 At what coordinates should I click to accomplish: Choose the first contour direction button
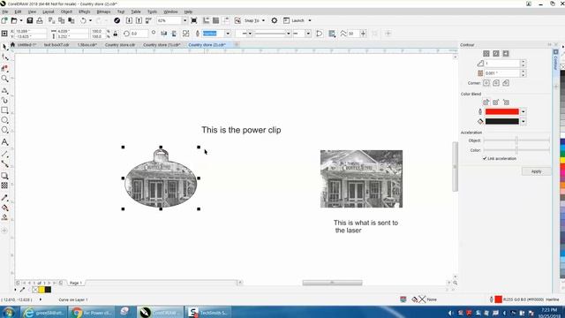pyautogui.click(x=486, y=53)
